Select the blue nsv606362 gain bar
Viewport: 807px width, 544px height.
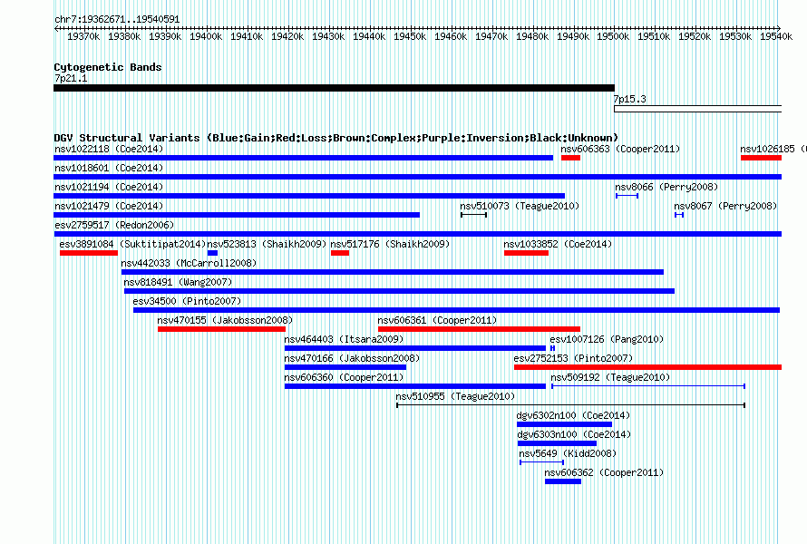[x=563, y=481]
